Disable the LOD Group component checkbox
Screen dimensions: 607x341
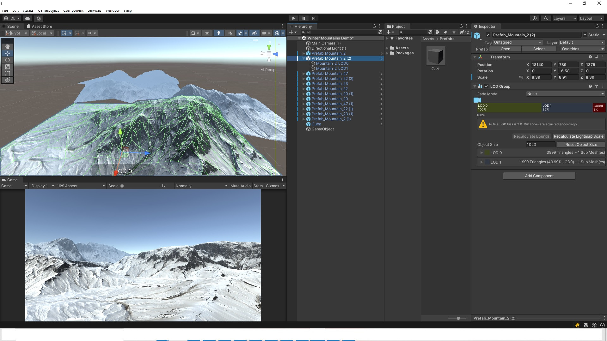[486, 86]
